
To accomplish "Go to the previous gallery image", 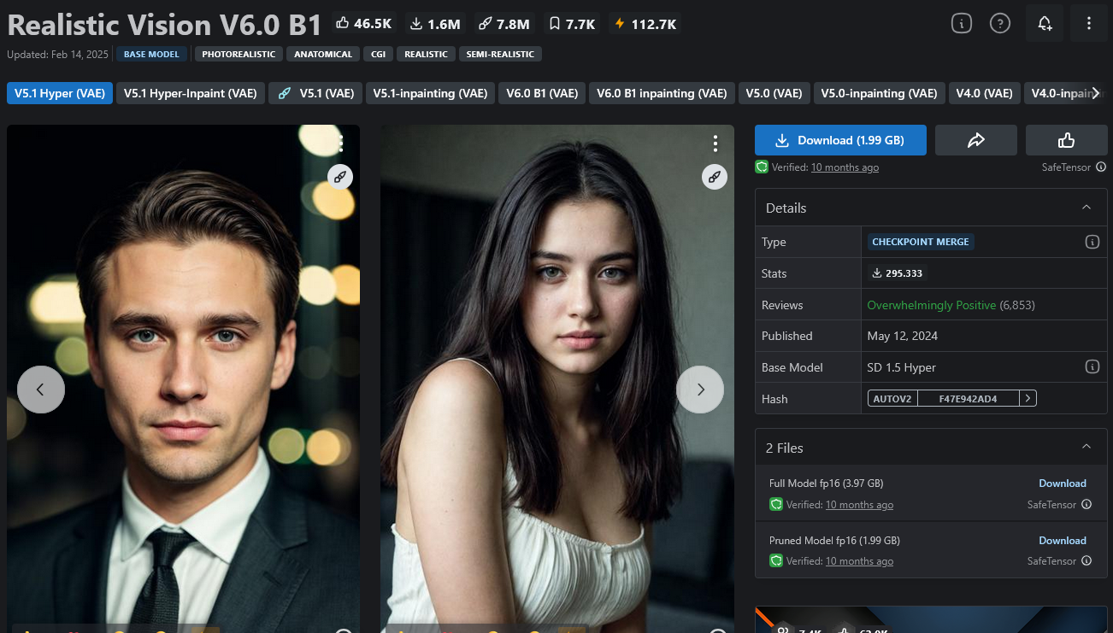I will (40, 390).
